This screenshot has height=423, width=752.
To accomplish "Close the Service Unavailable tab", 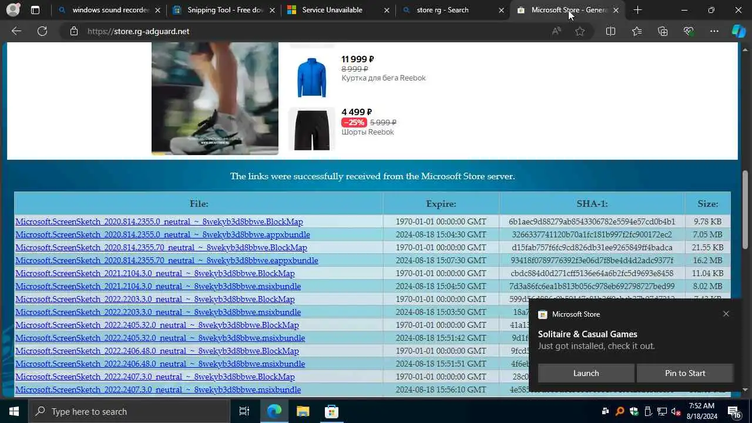I will tap(387, 10).
